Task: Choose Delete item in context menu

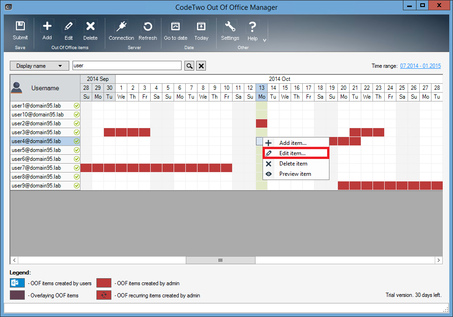Action: coord(296,164)
